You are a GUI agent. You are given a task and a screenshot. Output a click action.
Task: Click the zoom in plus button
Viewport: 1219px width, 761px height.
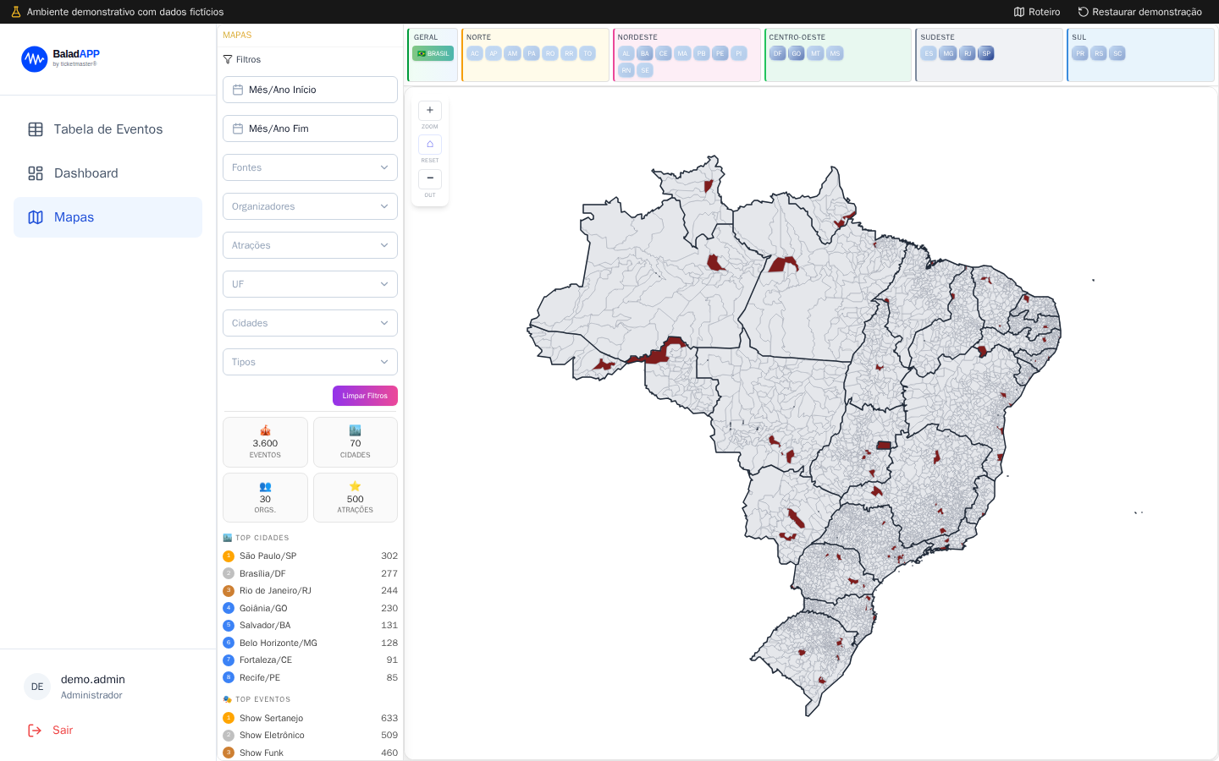click(x=430, y=111)
